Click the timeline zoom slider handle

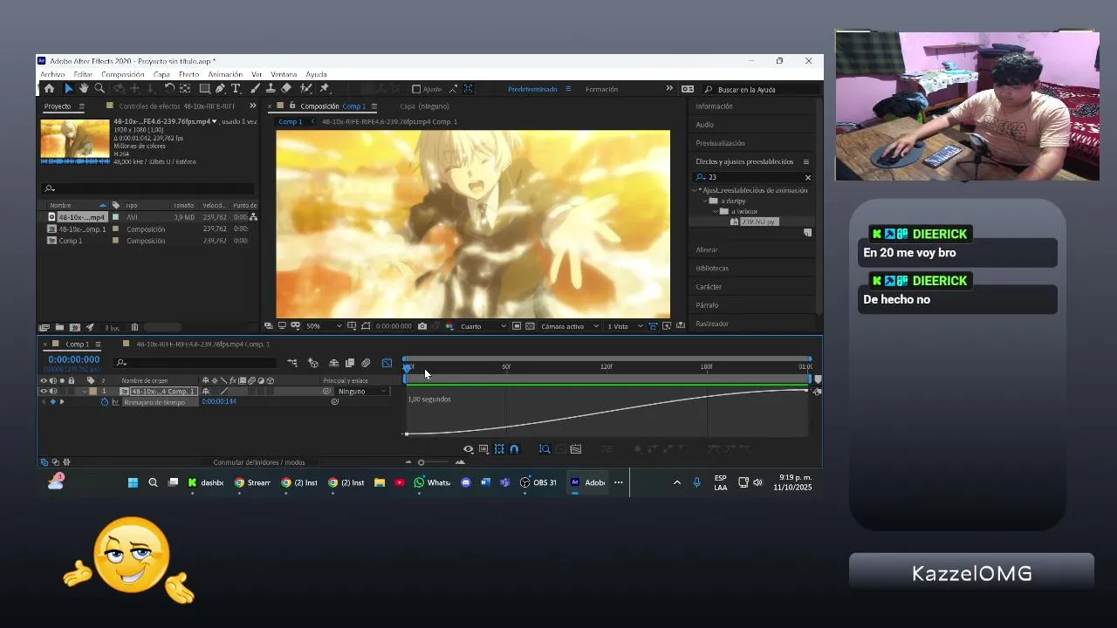pyautogui.click(x=421, y=462)
